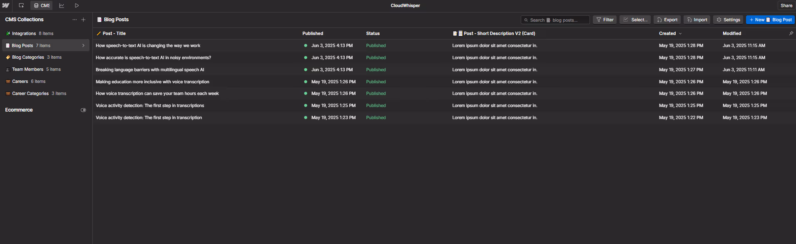Viewport: 796px width, 244px height.
Task: Open the Team Members collection
Action: (x=46, y=70)
